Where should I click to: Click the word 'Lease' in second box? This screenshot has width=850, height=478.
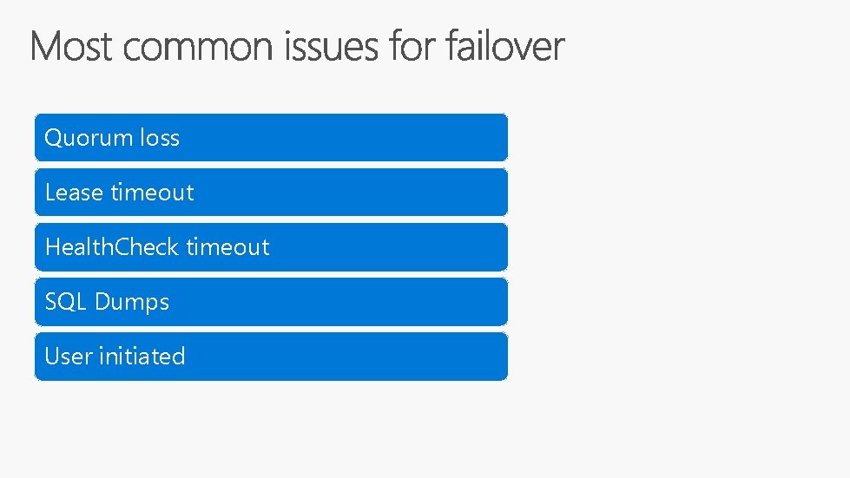75,193
